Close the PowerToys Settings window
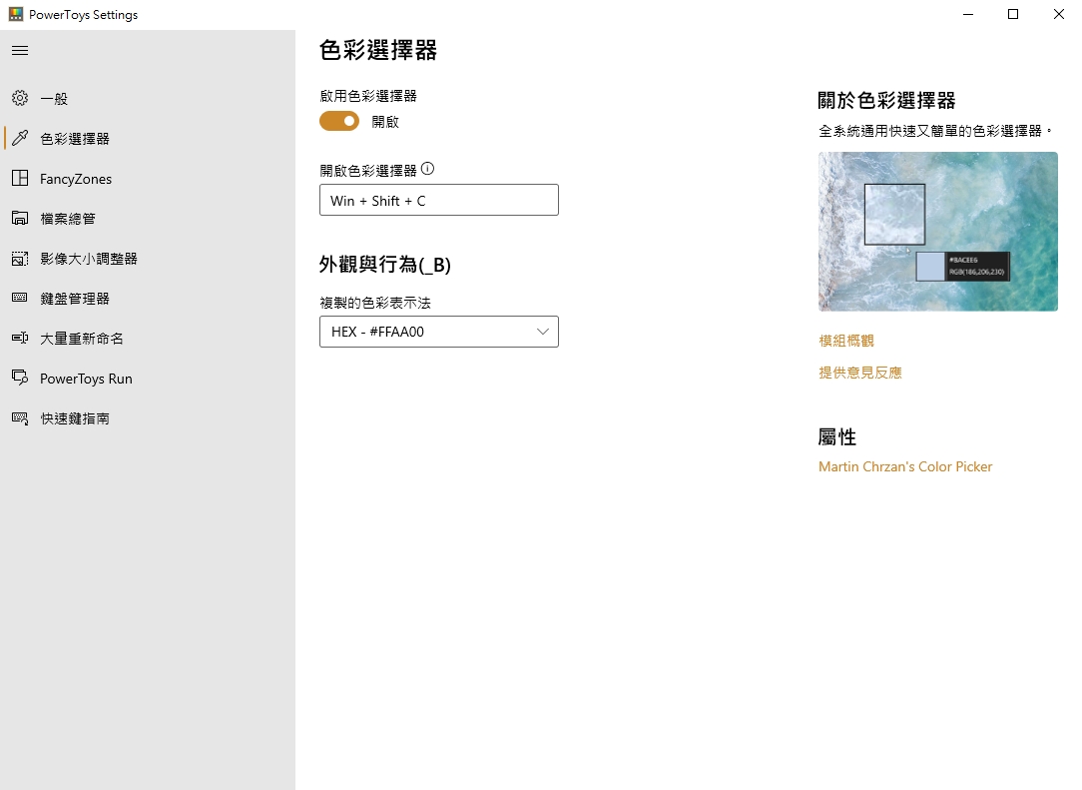 point(1058,14)
